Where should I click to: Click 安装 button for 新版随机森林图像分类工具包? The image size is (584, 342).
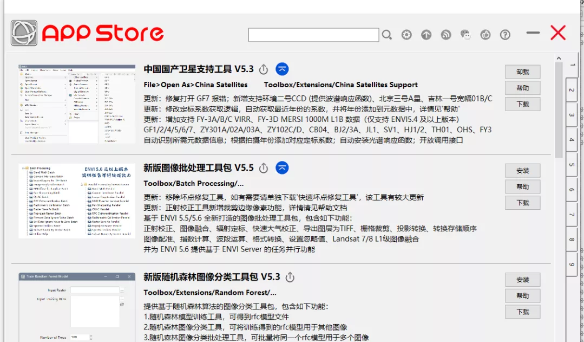coord(522,280)
